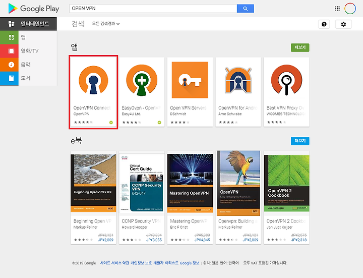Open the help question mark button
The width and height of the screenshot is (363, 278).
coord(324,24)
